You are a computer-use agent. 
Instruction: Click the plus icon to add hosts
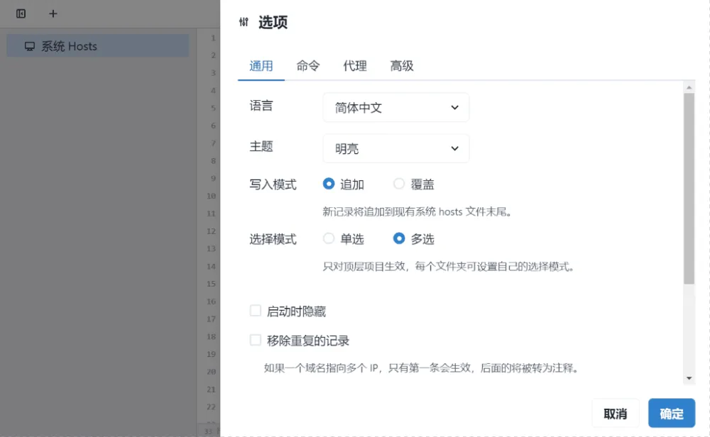(x=53, y=13)
